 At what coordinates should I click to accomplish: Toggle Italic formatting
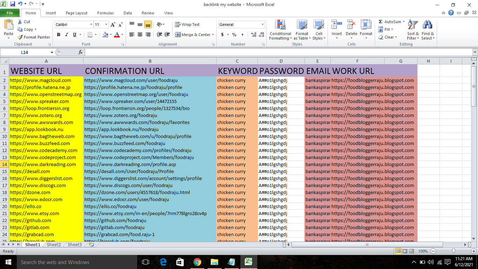(66, 35)
